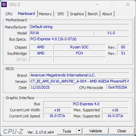Open the Memory tab
Image resolution: width=136 pixels, height=136 pixels.
tap(45, 14)
